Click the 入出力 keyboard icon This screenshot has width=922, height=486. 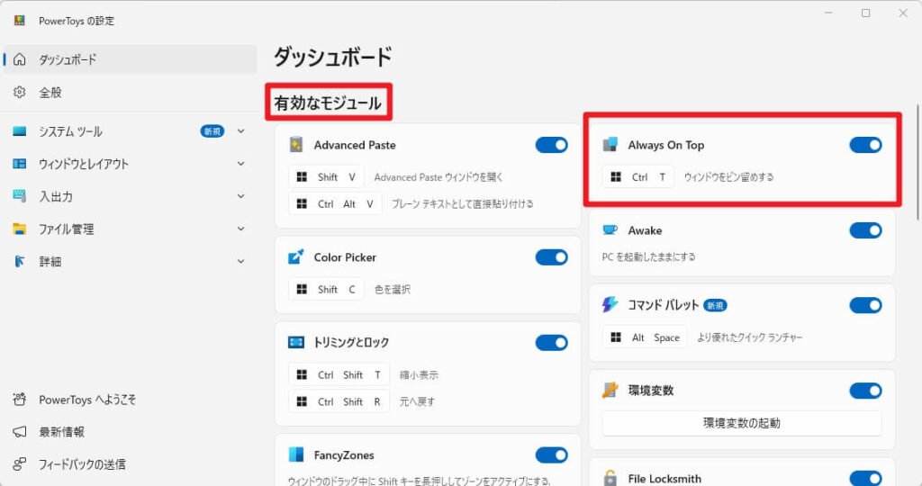[x=20, y=196]
